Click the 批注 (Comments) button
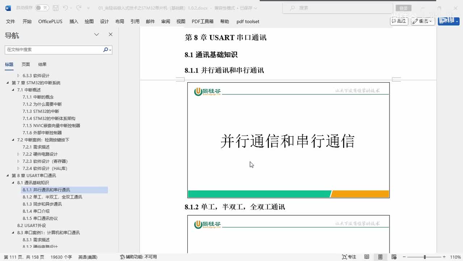 [x=399, y=21]
